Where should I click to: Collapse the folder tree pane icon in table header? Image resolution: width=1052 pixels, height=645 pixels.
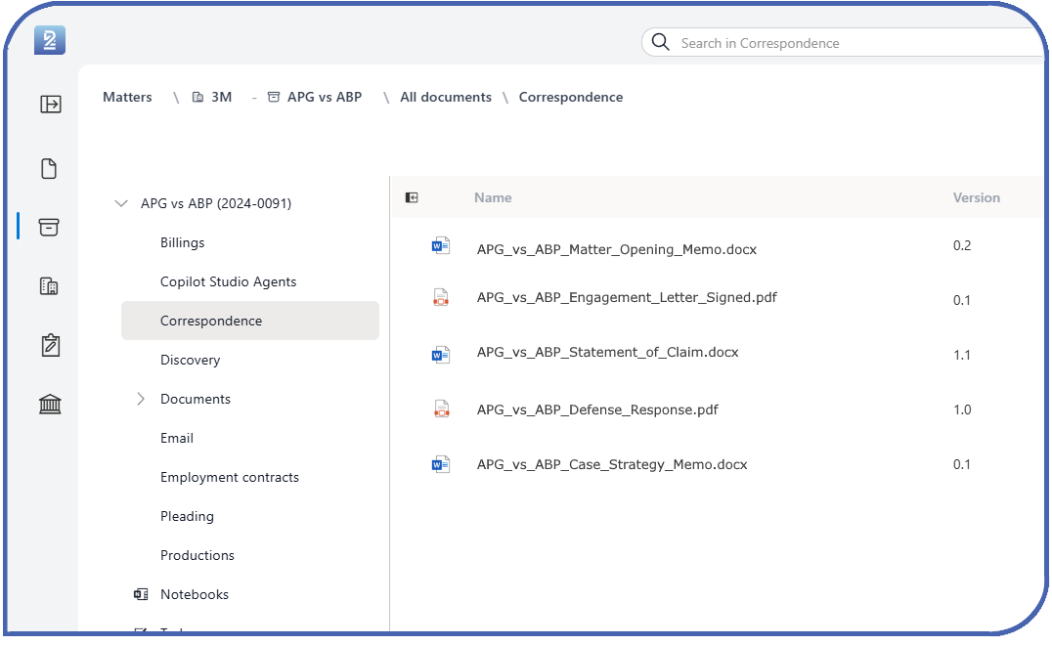pyautogui.click(x=412, y=197)
